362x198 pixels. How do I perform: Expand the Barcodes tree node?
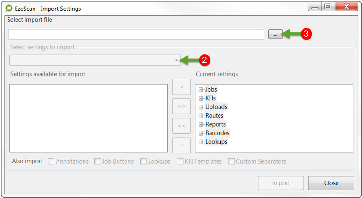[201, 133]
